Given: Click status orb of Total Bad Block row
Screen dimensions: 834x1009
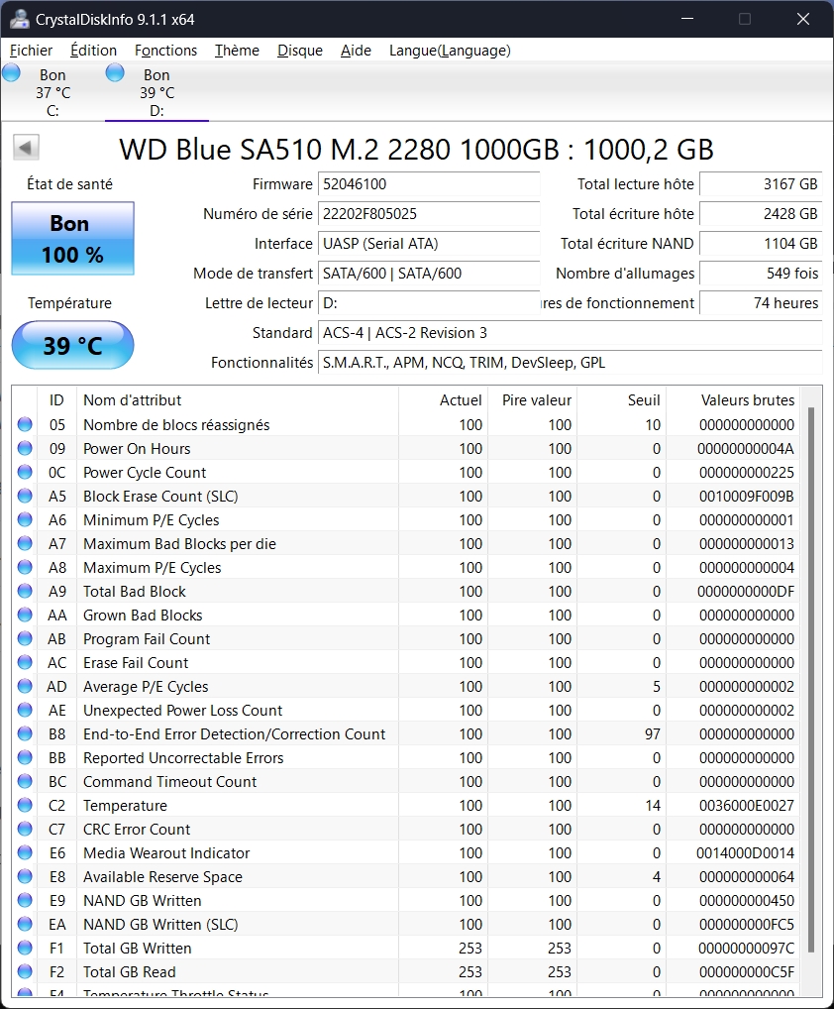Looking at the screenshot, I should (x=25, y=592).
